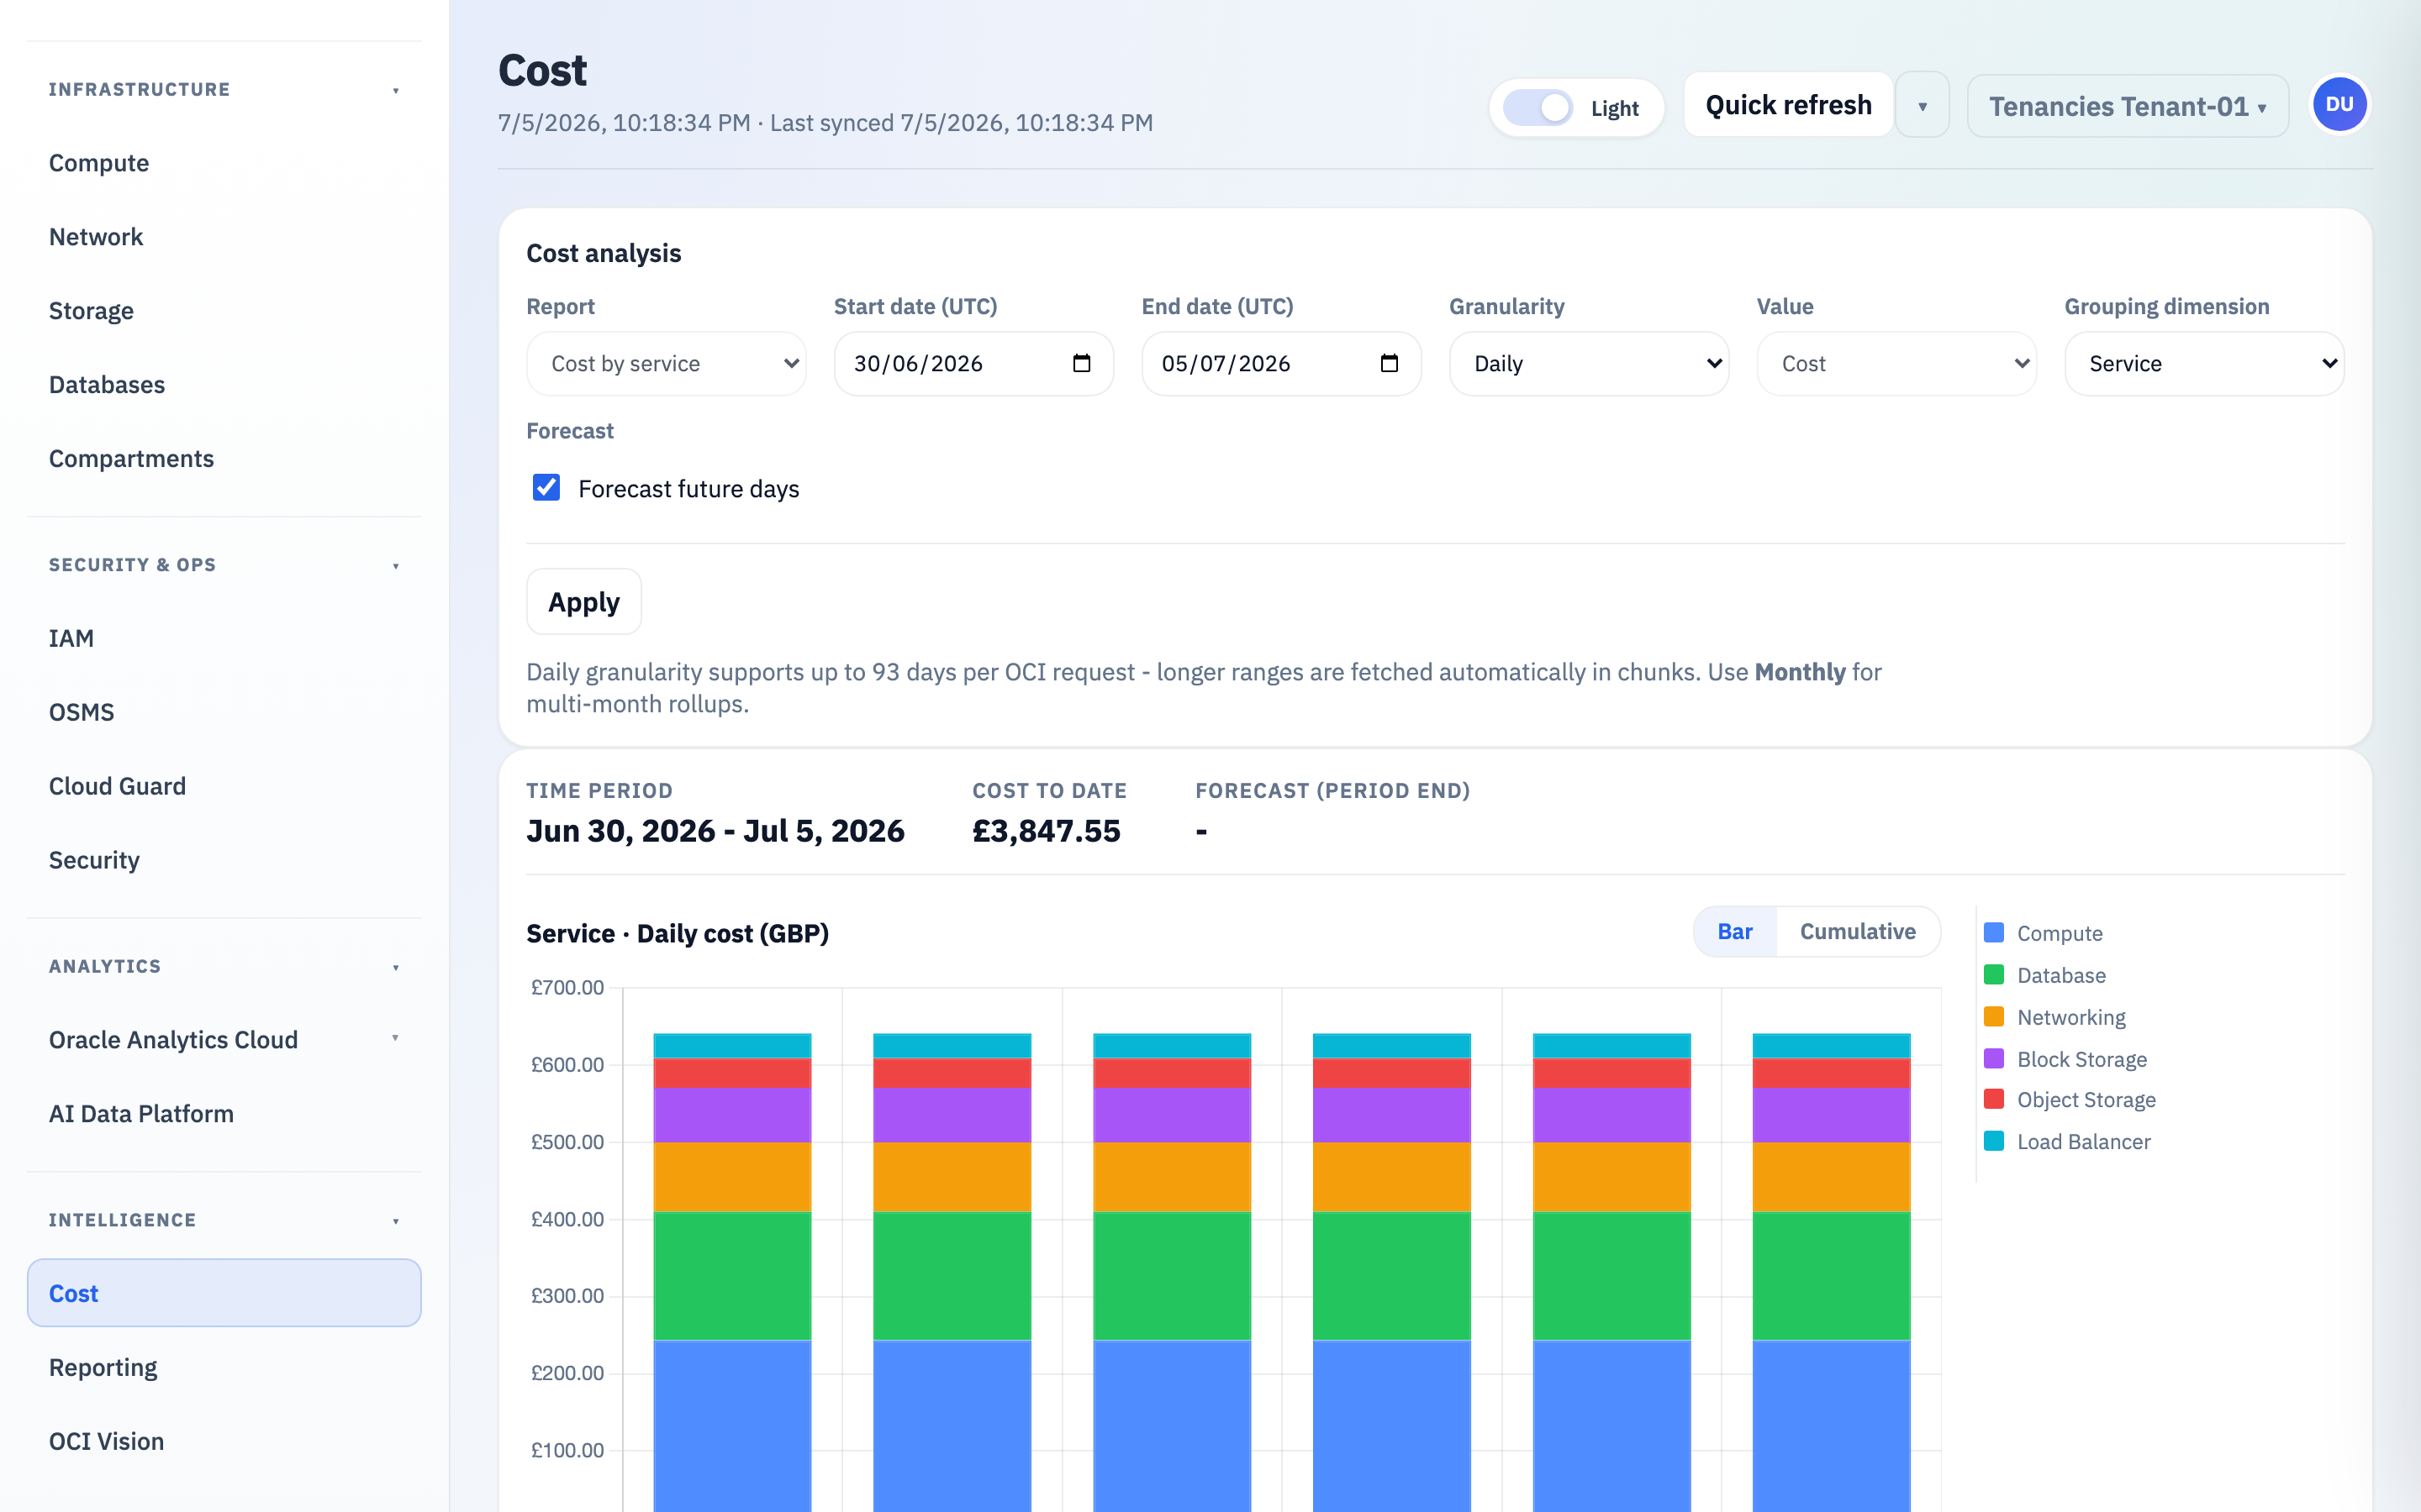Click the Service · Daily cost (GBP) title
This screenshot has height=1512, width=2421.
pos(678,933)
